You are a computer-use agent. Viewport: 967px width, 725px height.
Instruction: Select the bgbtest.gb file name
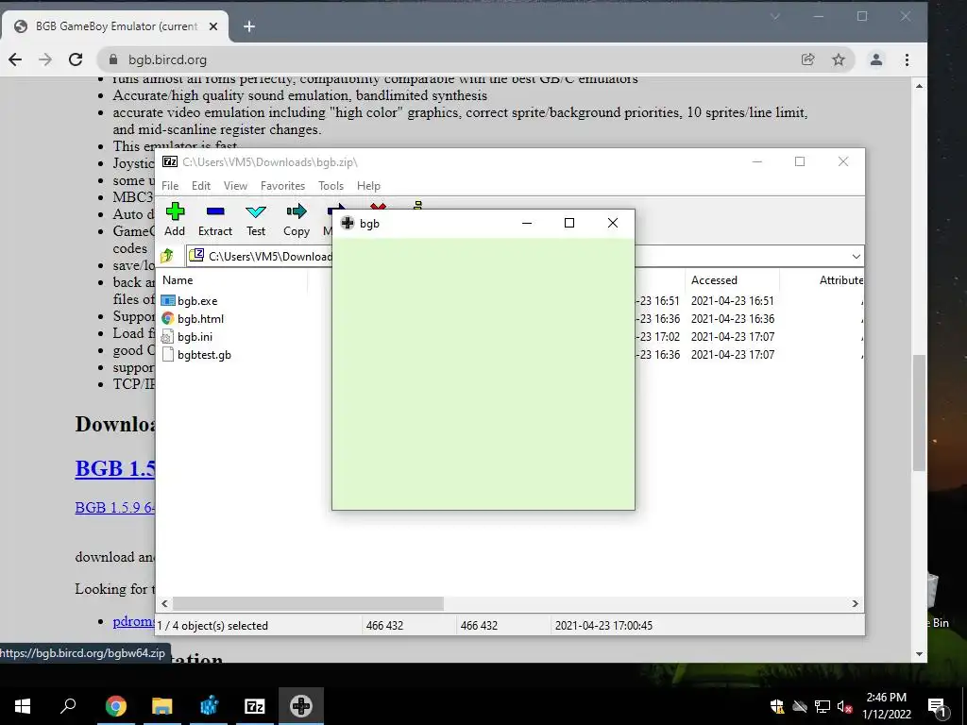pyautogui.click(x=204, y=355)
